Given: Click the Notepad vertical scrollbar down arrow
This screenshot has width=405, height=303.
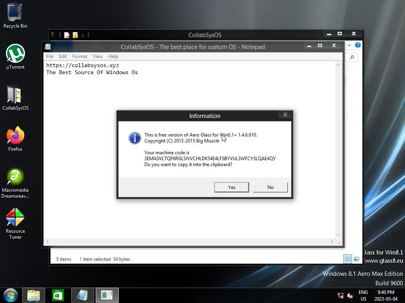Looking at the screenshot, I should tap(338, 235).
